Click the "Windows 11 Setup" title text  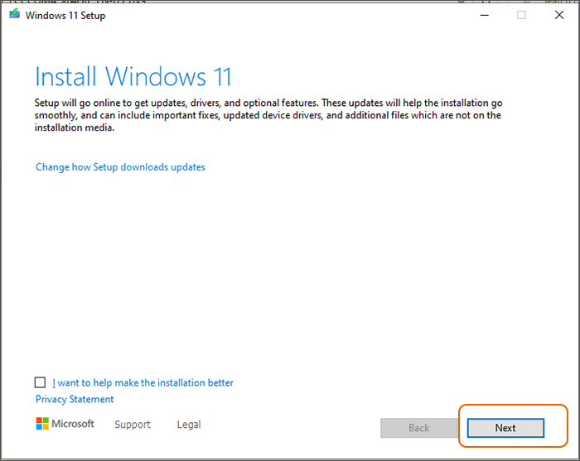click(65, 16)
